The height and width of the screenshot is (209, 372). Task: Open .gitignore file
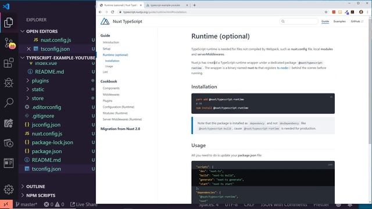(43, 116)
